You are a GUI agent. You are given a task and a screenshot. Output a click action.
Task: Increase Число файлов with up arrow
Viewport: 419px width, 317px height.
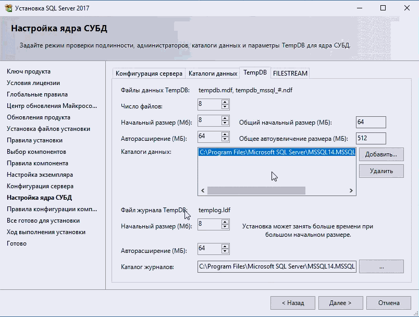point(225,102)
